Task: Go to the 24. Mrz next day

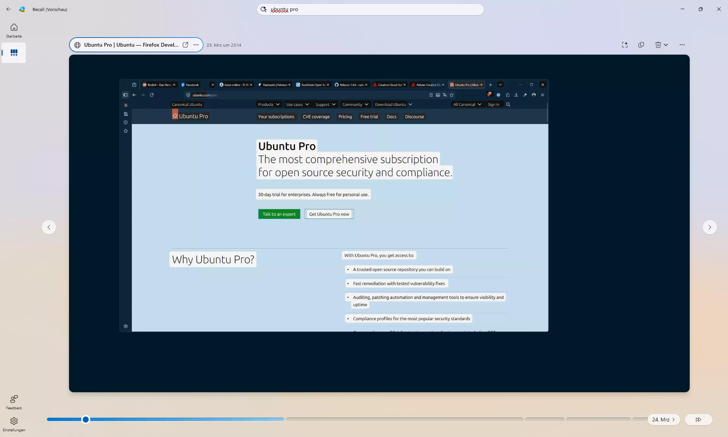Action: point(664,420)
